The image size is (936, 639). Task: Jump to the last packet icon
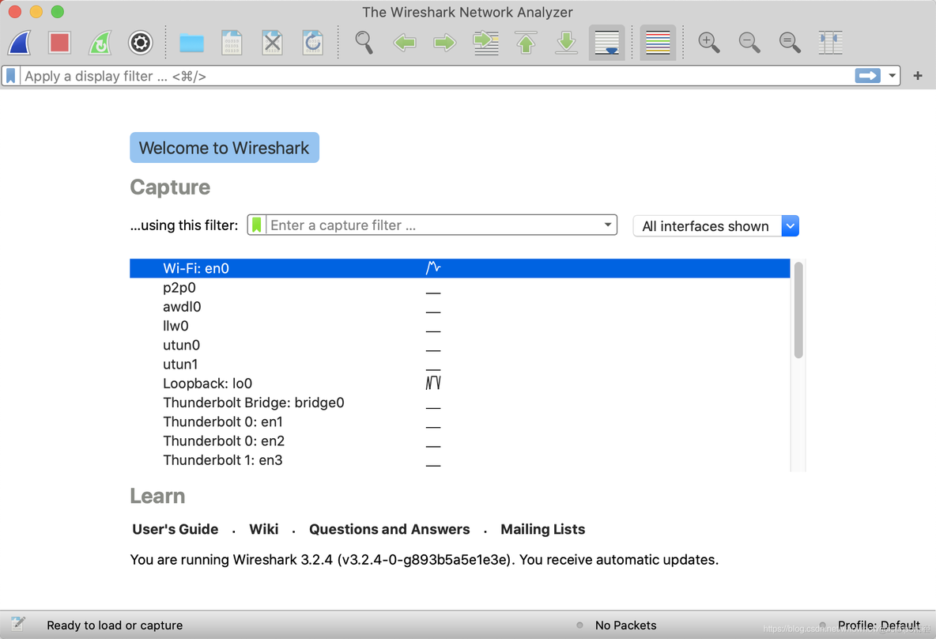click(566, 43)
